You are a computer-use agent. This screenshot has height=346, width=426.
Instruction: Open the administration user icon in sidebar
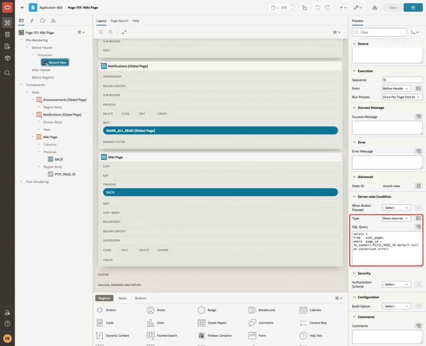pyautogui.click(x=7, y=313)
